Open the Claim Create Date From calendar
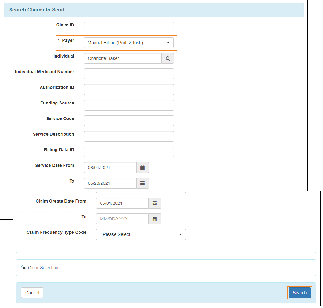This screenshot has width=323, height=308. [155, 203]
